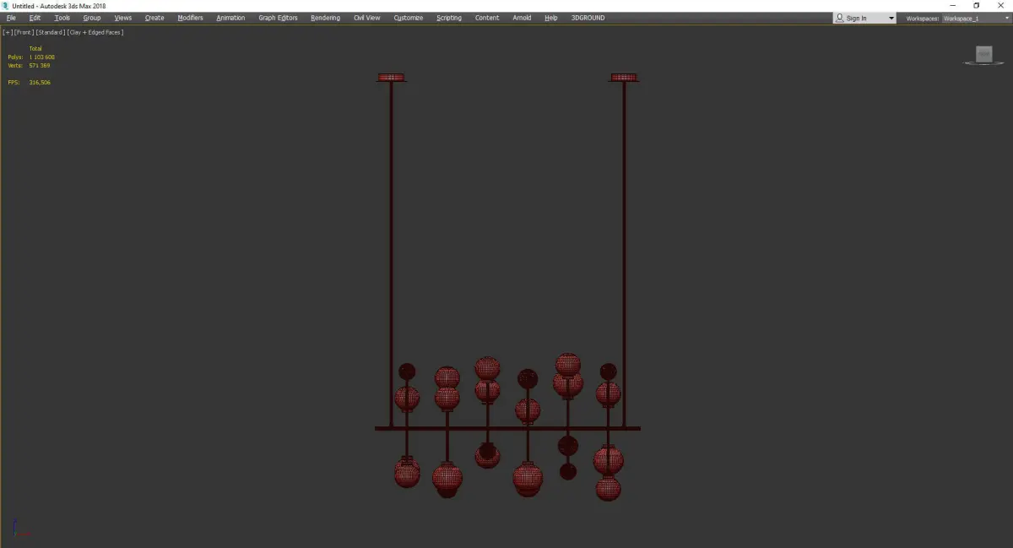1013x548 pixels.
Task: Click the FPS value 316,506
Action: coord(40,83)
